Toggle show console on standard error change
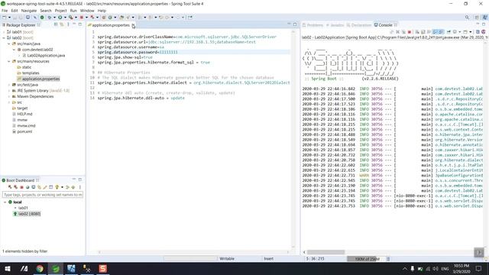This screenshot has height=275, width=489. tap(442, 32)
